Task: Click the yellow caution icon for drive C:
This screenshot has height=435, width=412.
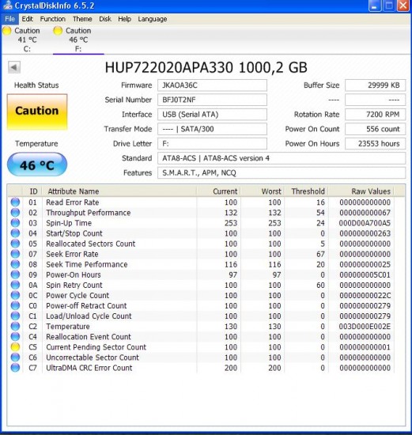Action: [7, 31]
